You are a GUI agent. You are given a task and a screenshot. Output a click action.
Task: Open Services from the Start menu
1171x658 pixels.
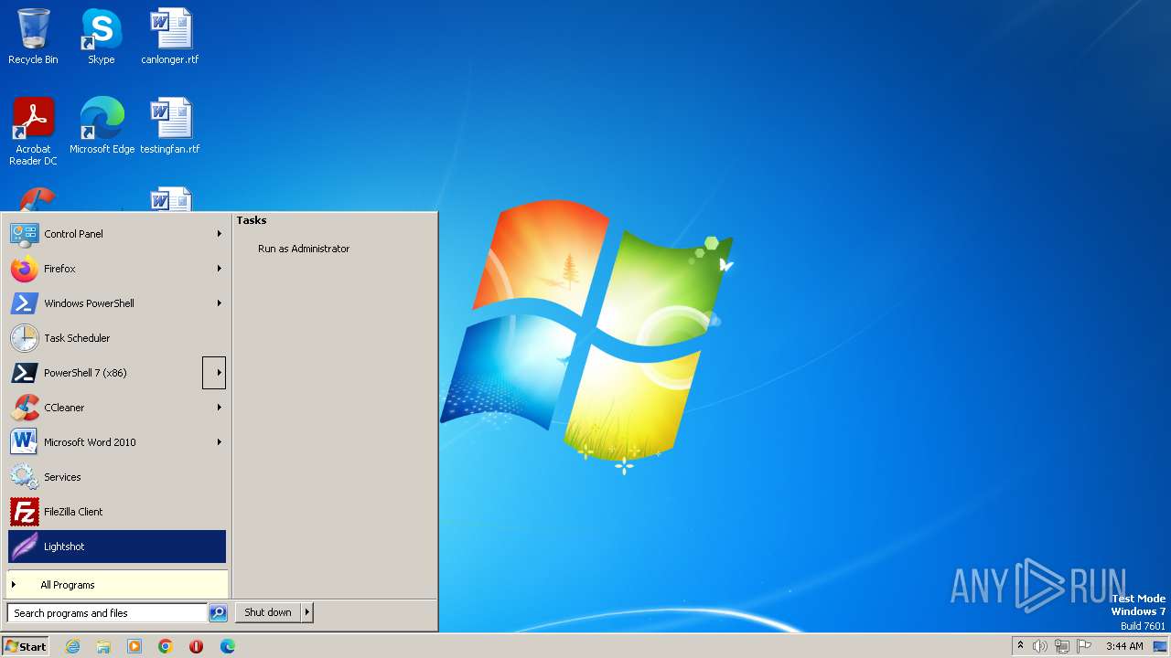point(117,477)
